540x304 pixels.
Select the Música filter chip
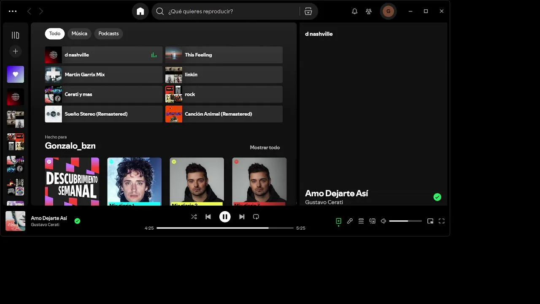point(79,33)
